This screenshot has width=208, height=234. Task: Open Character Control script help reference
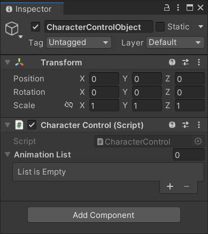coord(172,125)
